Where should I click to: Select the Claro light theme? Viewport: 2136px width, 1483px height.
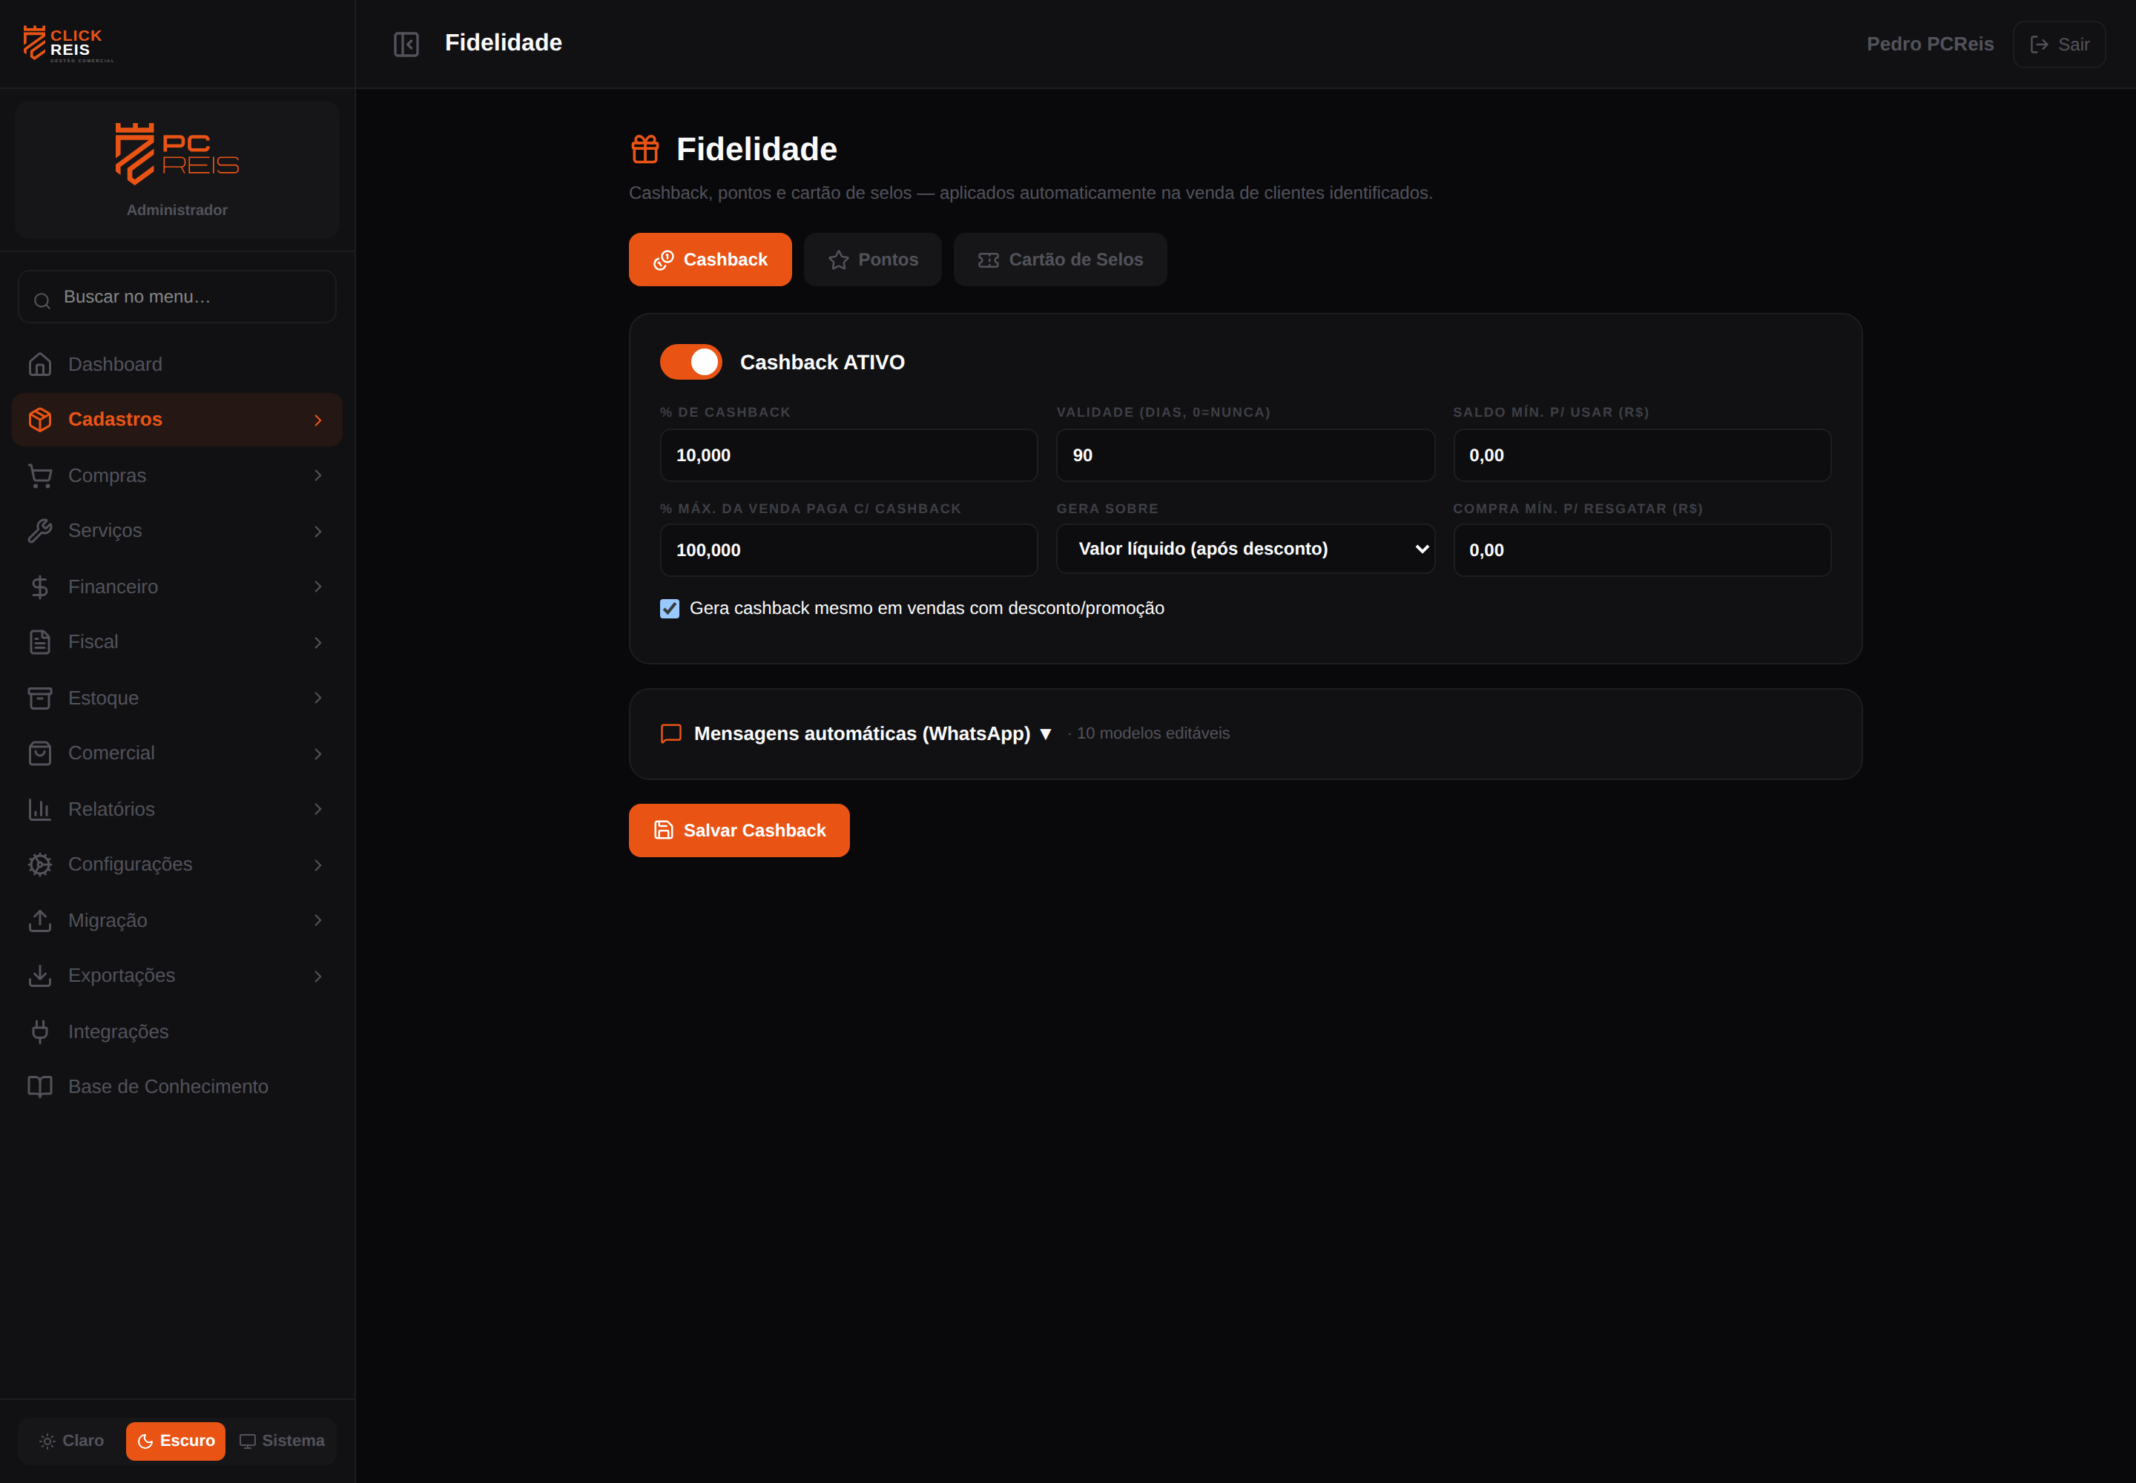[x=72, y=1440]
